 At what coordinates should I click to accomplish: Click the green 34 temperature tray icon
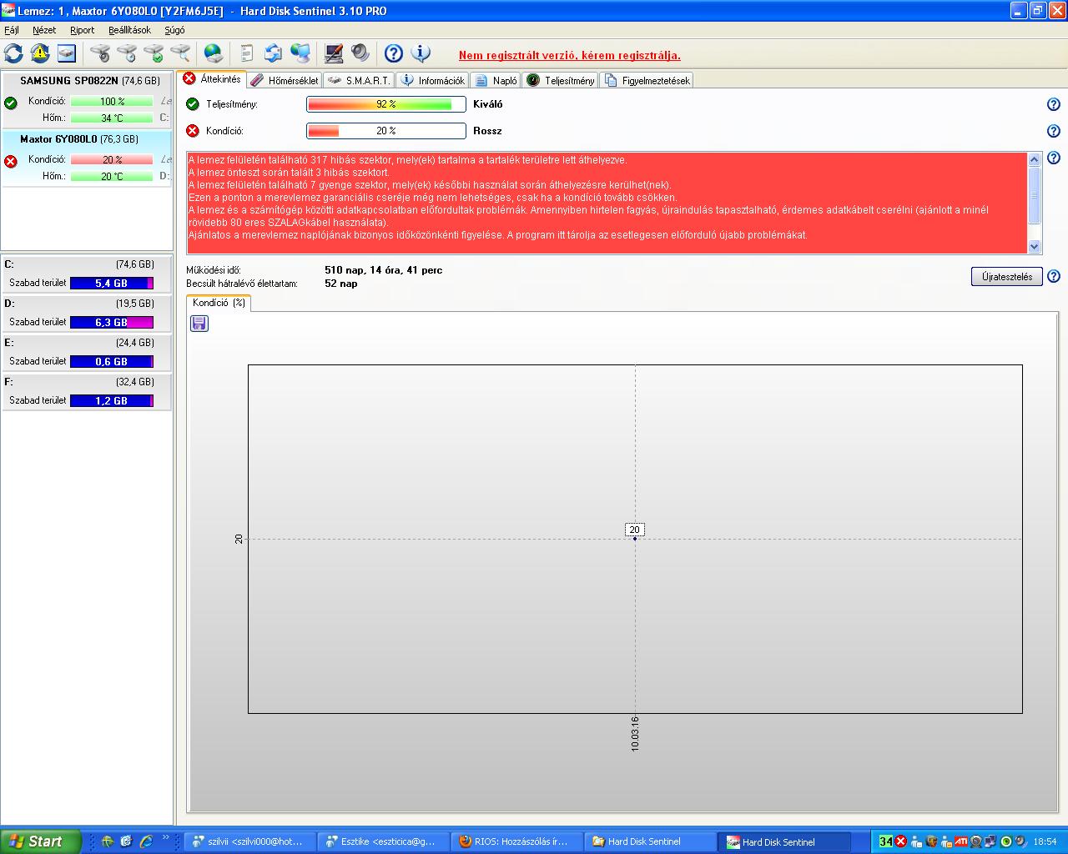point(885,841)
